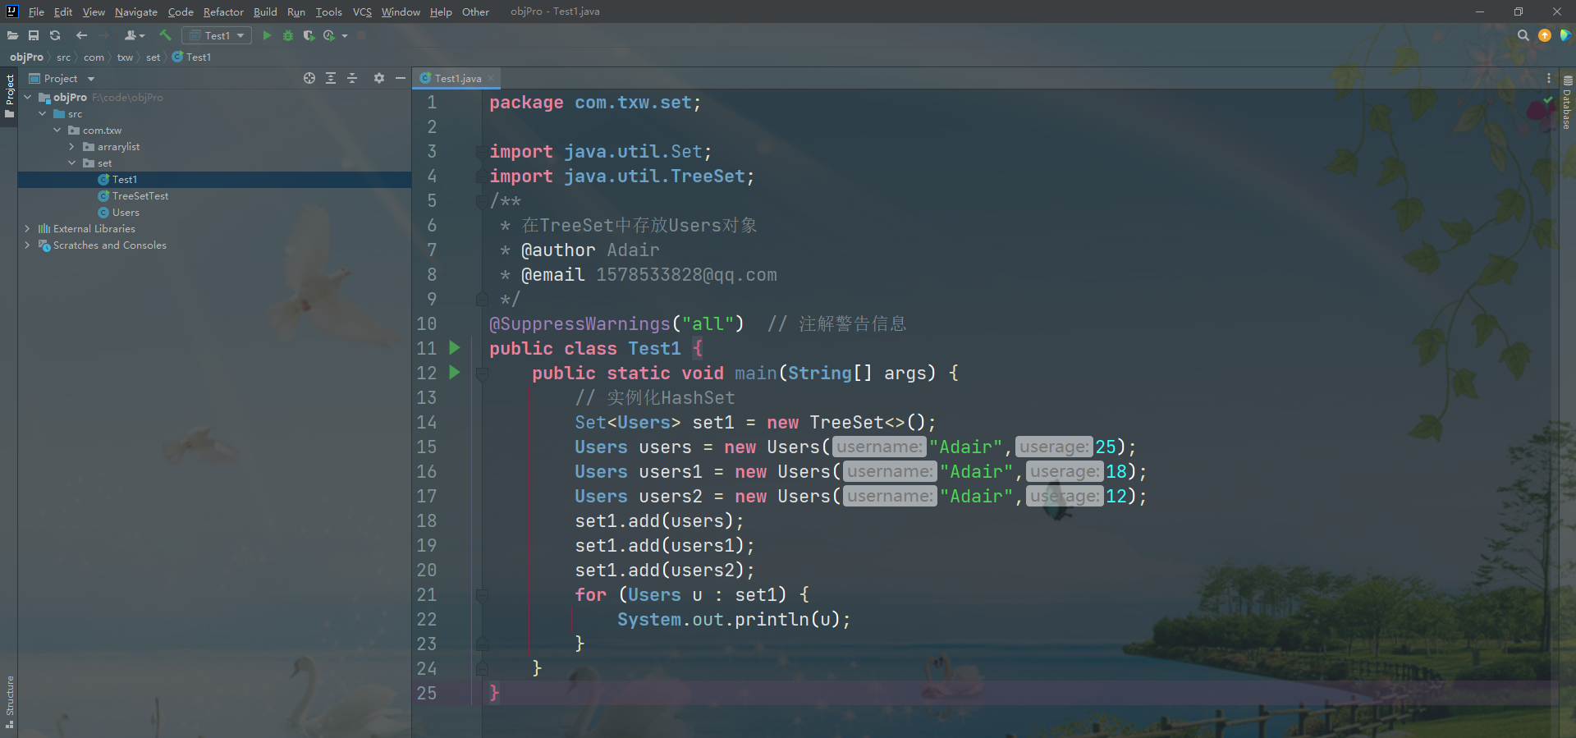
Task: Open the Other menu
Action: [x=475, y=11]
